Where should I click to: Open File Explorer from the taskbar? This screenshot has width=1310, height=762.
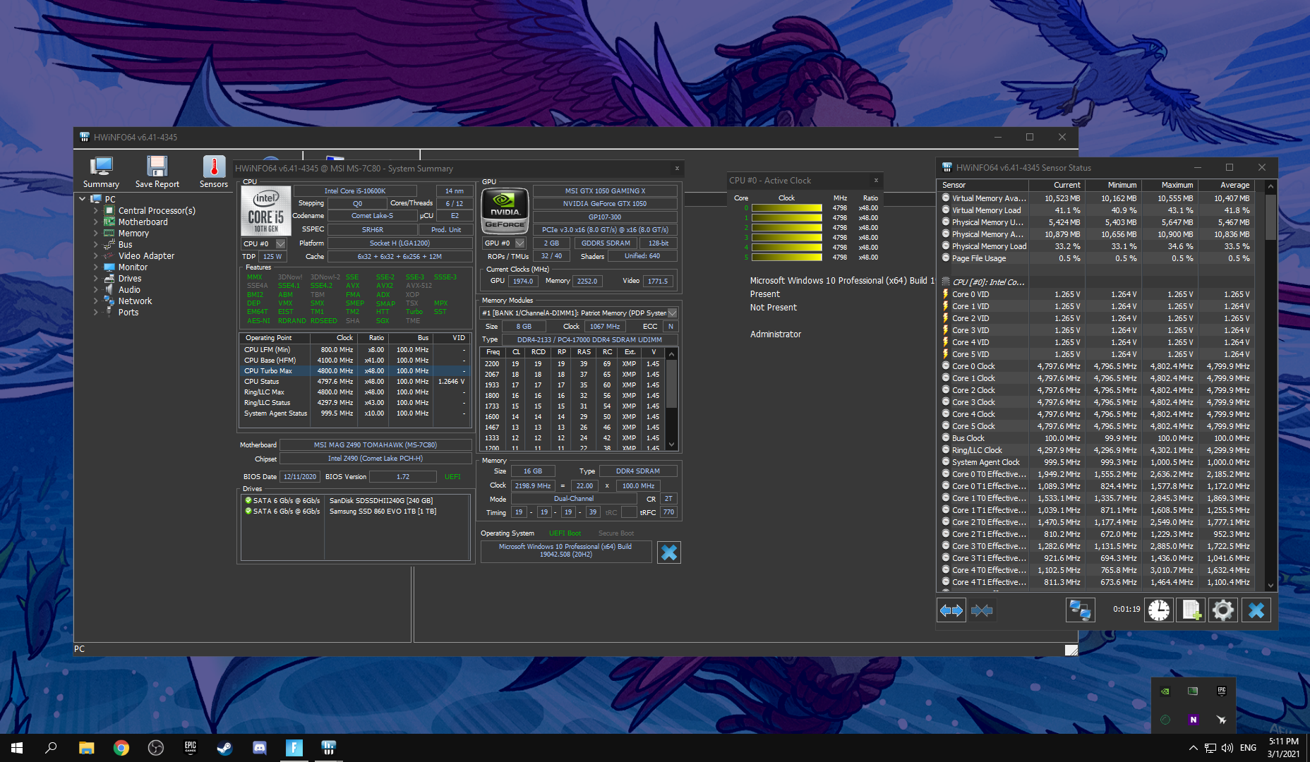(86, 748)
